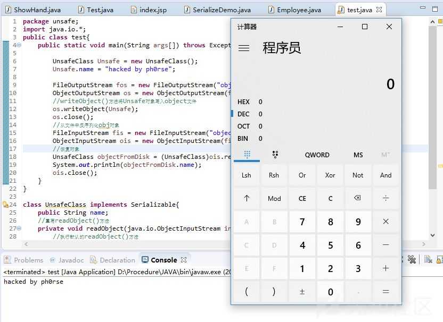Click the minus operator key
Viewport: 443px width, 322px height.
385,245
